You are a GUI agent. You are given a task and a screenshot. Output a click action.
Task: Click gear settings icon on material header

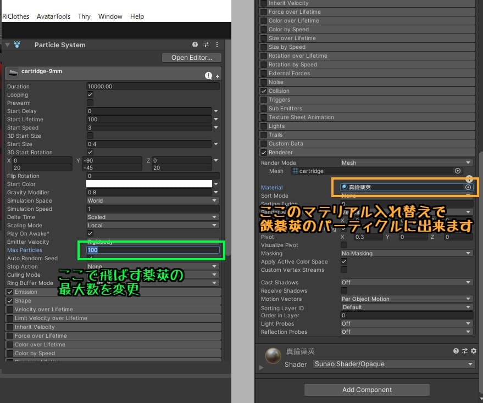pyautogui.click(x=473, y=351)
